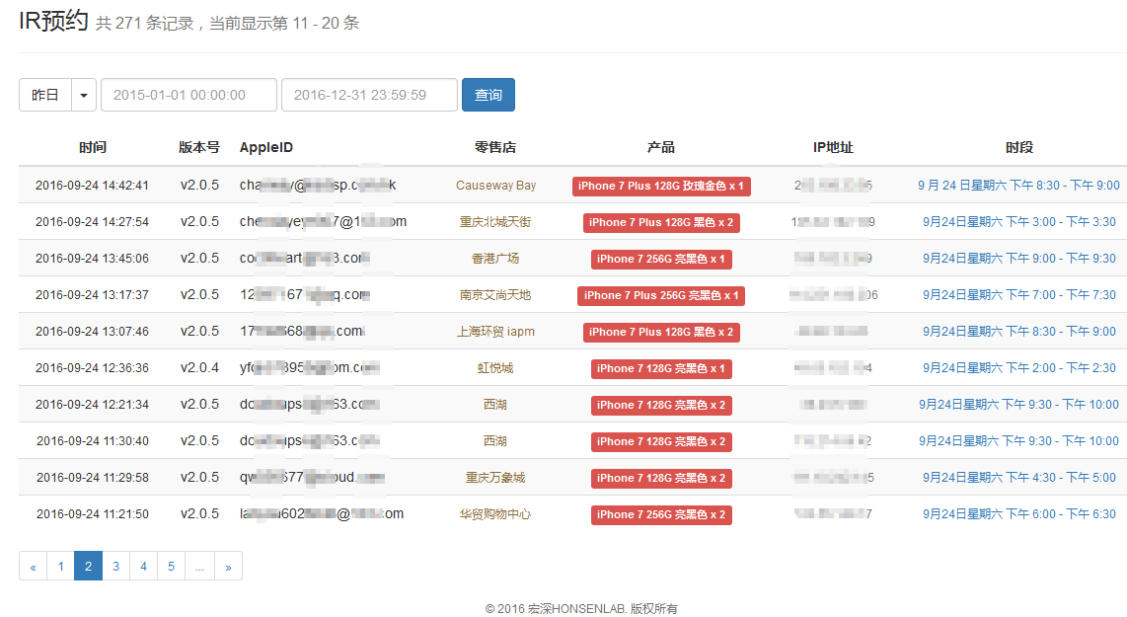Focus the start date input field
Screen dimensions: 1127x617
click(x=188, y=95)
